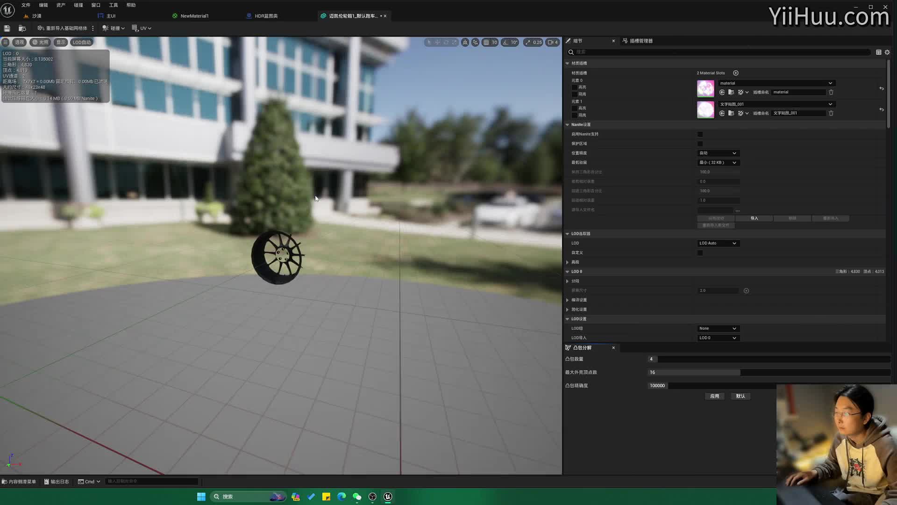Click the Nanite 导入 import button
Viewport: 897px width, 505px height.
pyautogui.click(x=754, y=218)
